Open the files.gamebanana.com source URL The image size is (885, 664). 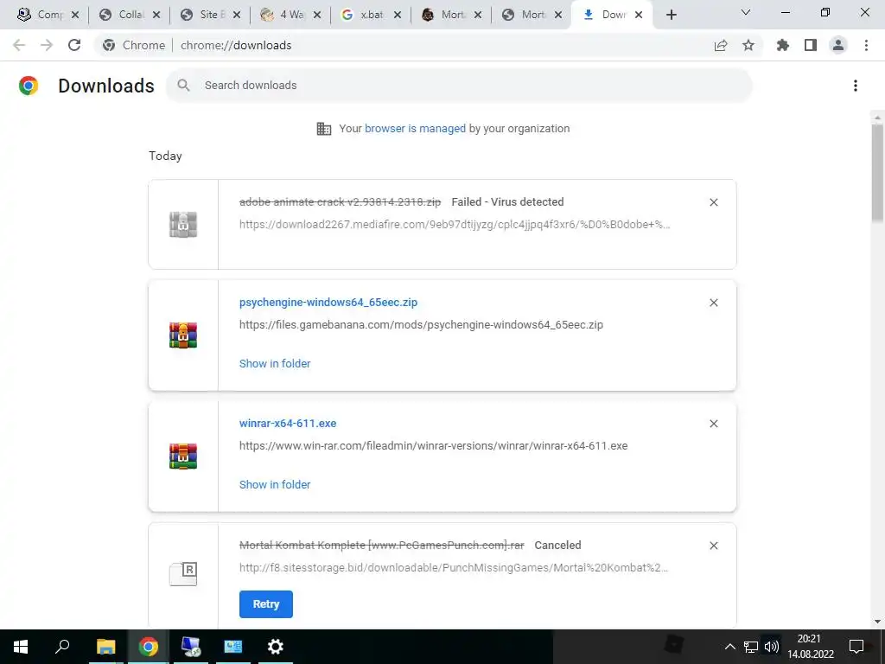pos(421,325)
